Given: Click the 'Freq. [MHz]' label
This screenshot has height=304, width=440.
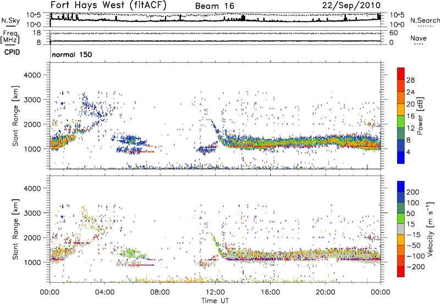Looking at the screenshot, I should click(x=10, y=37).
